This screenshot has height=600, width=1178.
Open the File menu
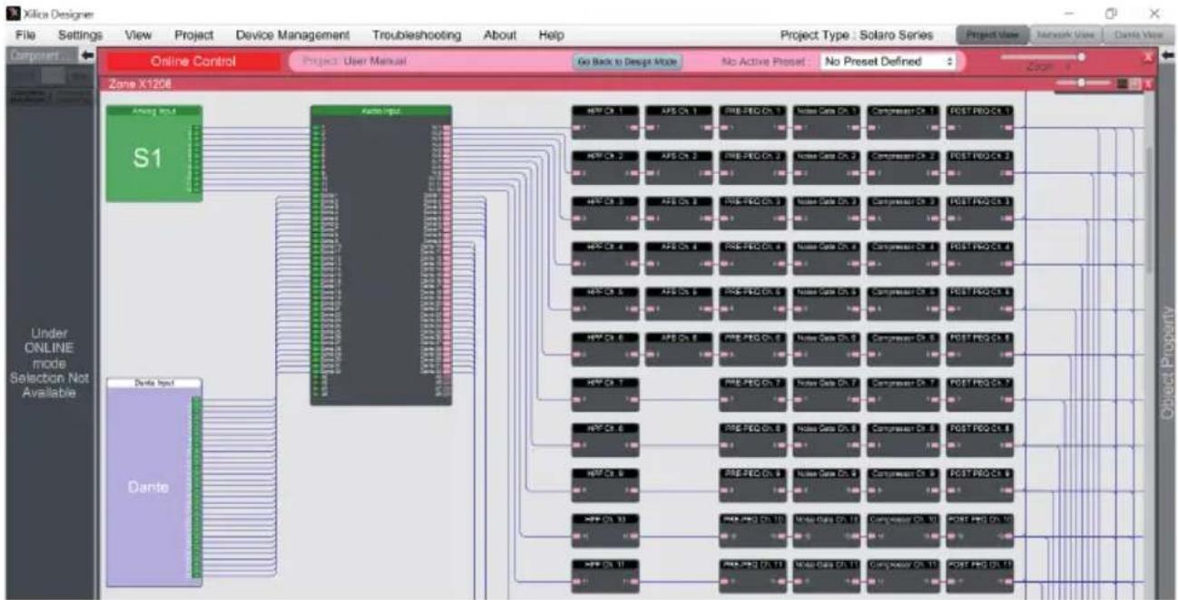coord(25,34)
